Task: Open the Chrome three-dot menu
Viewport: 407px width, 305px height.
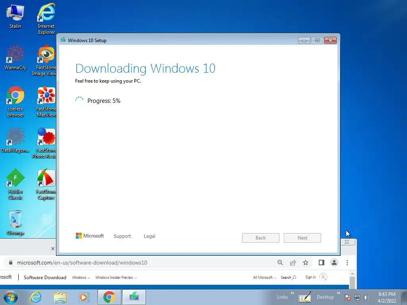Action: coord(347,263)
